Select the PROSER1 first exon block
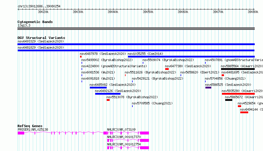The image size is (263, 151). 21,133
